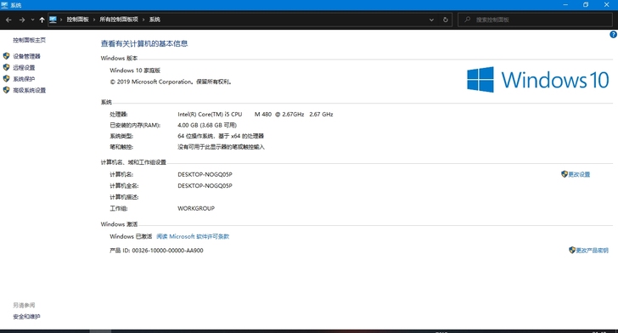
Task: Select text Windows 10 家庭版
Action: click(135, 71)
